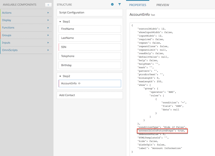Expand the Actions component category
The image size is (215, 156).
click(x=26, y=13)
